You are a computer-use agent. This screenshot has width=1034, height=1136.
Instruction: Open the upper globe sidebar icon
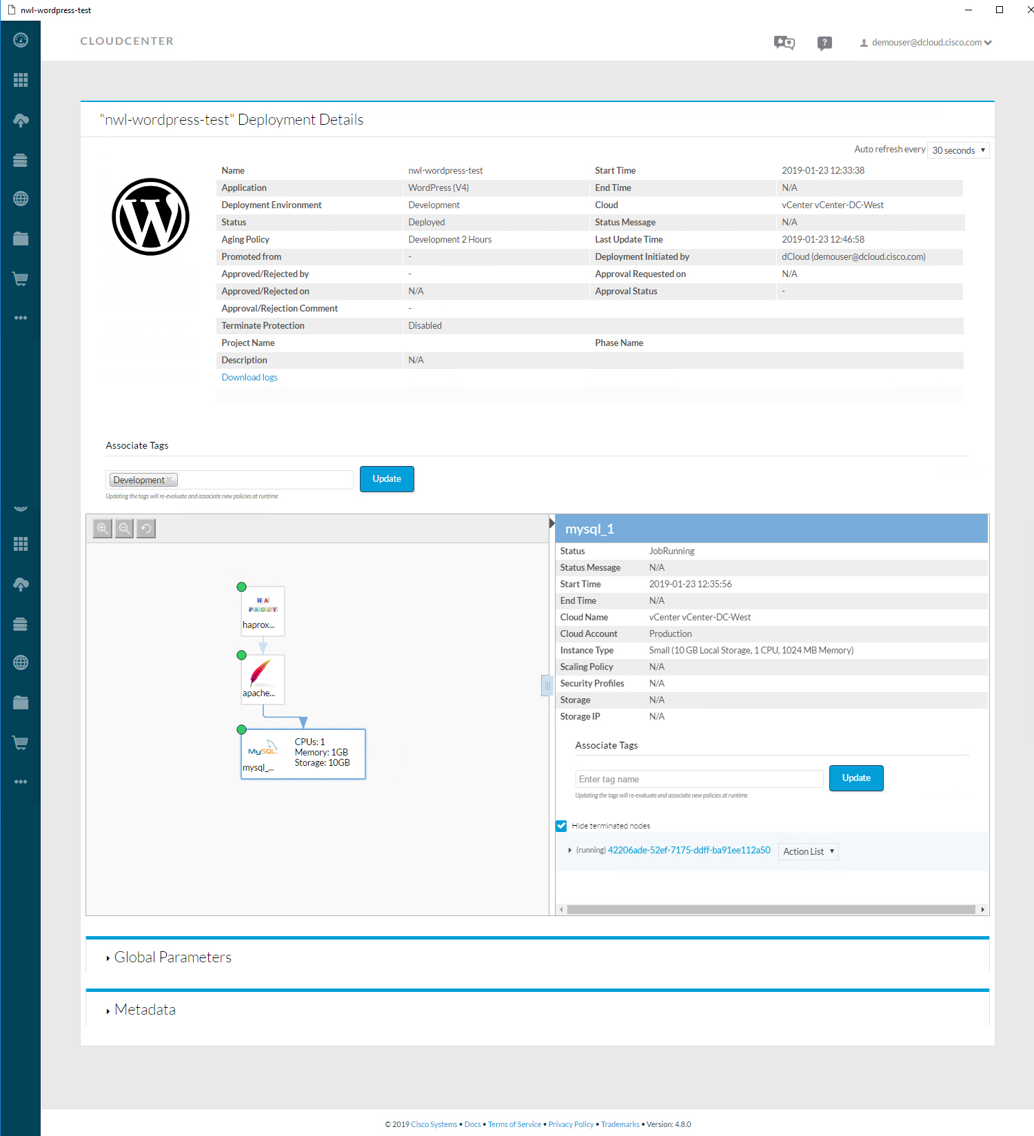(21, 199)
